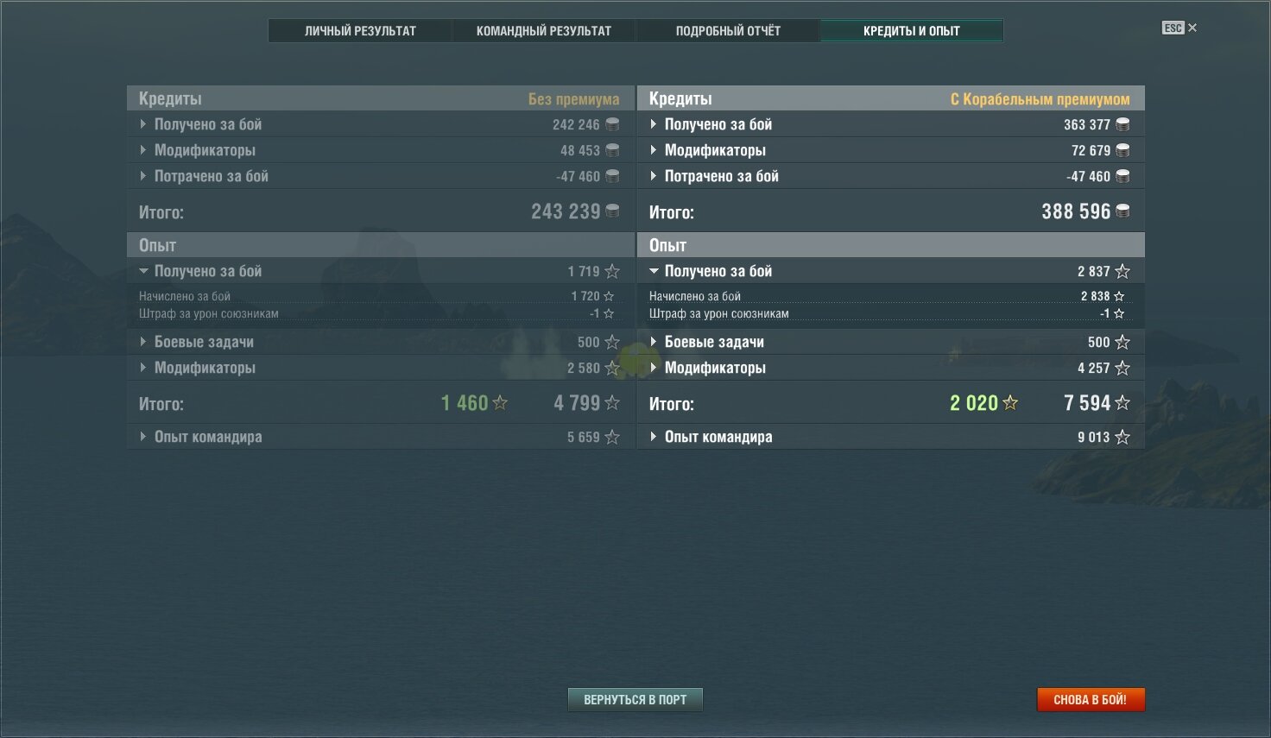Open the 'Подробный отчёт' tab

[x=728, y=30]
